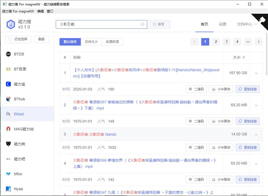Select the 默认排序 sort tab
Viewport: 268px width, 196px height.
coord(70,42)
